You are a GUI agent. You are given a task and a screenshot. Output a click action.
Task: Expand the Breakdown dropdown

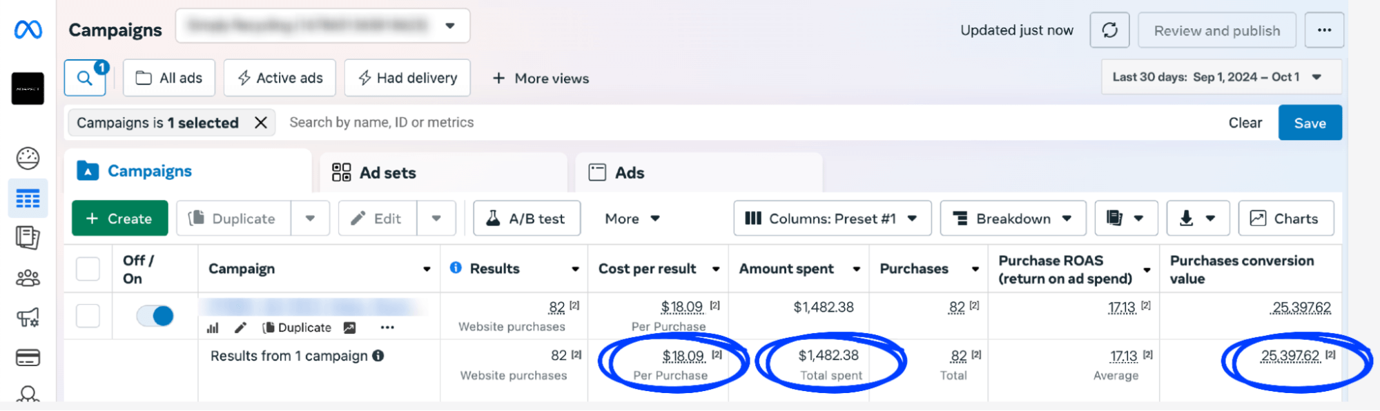[x=1012, y=219]
